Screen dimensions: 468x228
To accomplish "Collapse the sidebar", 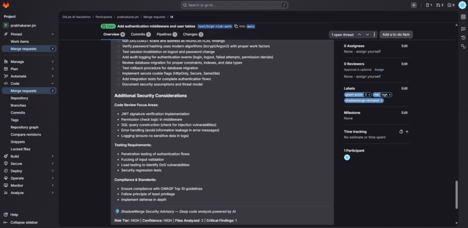I will click(20, 222).
